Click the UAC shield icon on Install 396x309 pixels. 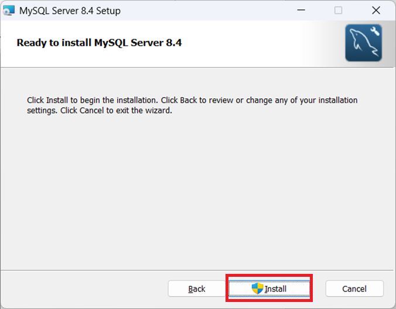point(258,289)
